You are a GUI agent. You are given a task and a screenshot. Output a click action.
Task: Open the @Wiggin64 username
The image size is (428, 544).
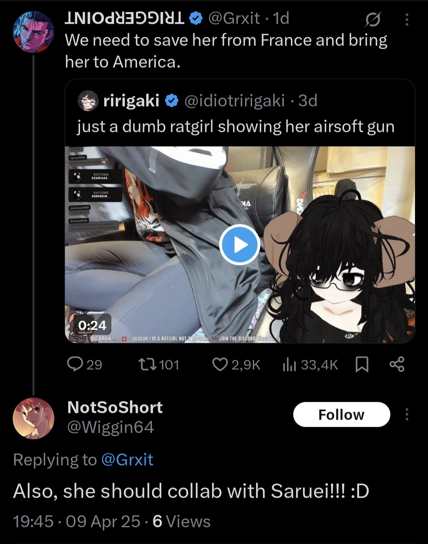click(x=111, y=427)
